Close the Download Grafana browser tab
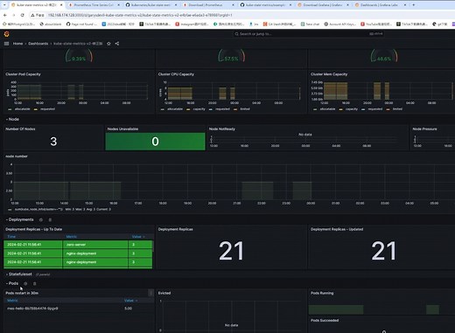Image resolution: width=455 pixels, height=333 pixels. coord(347,5)
